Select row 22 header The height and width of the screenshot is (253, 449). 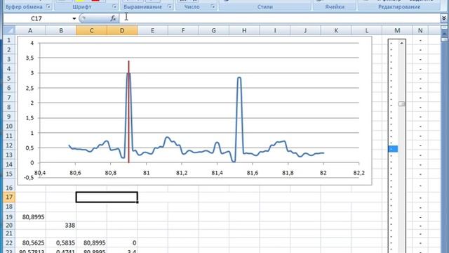[x=9, y=242]
